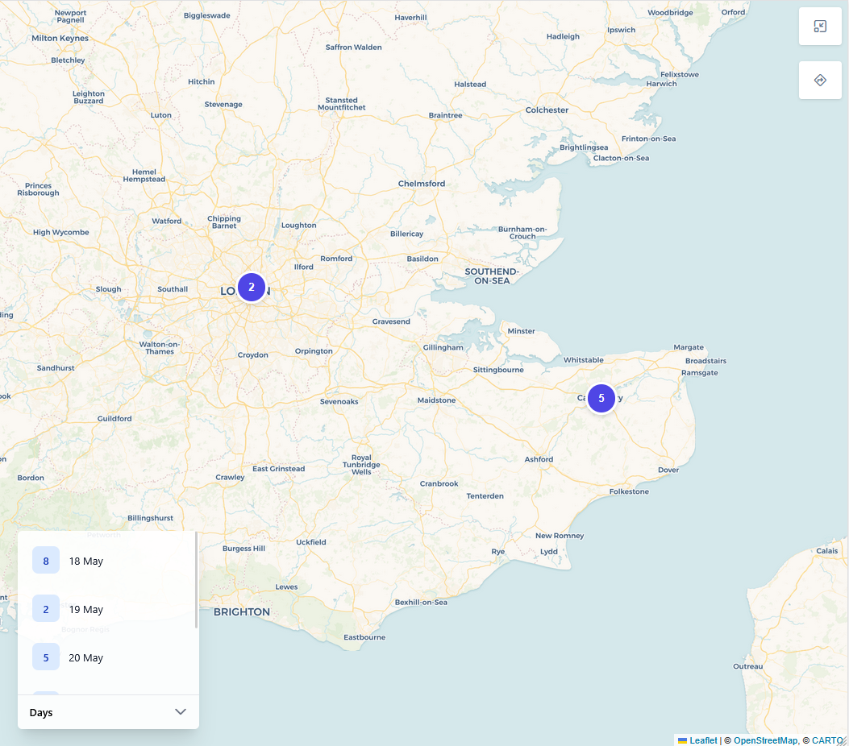
Task: Click the cluster marker labeled 2 over London
Action: click(251, 287)
